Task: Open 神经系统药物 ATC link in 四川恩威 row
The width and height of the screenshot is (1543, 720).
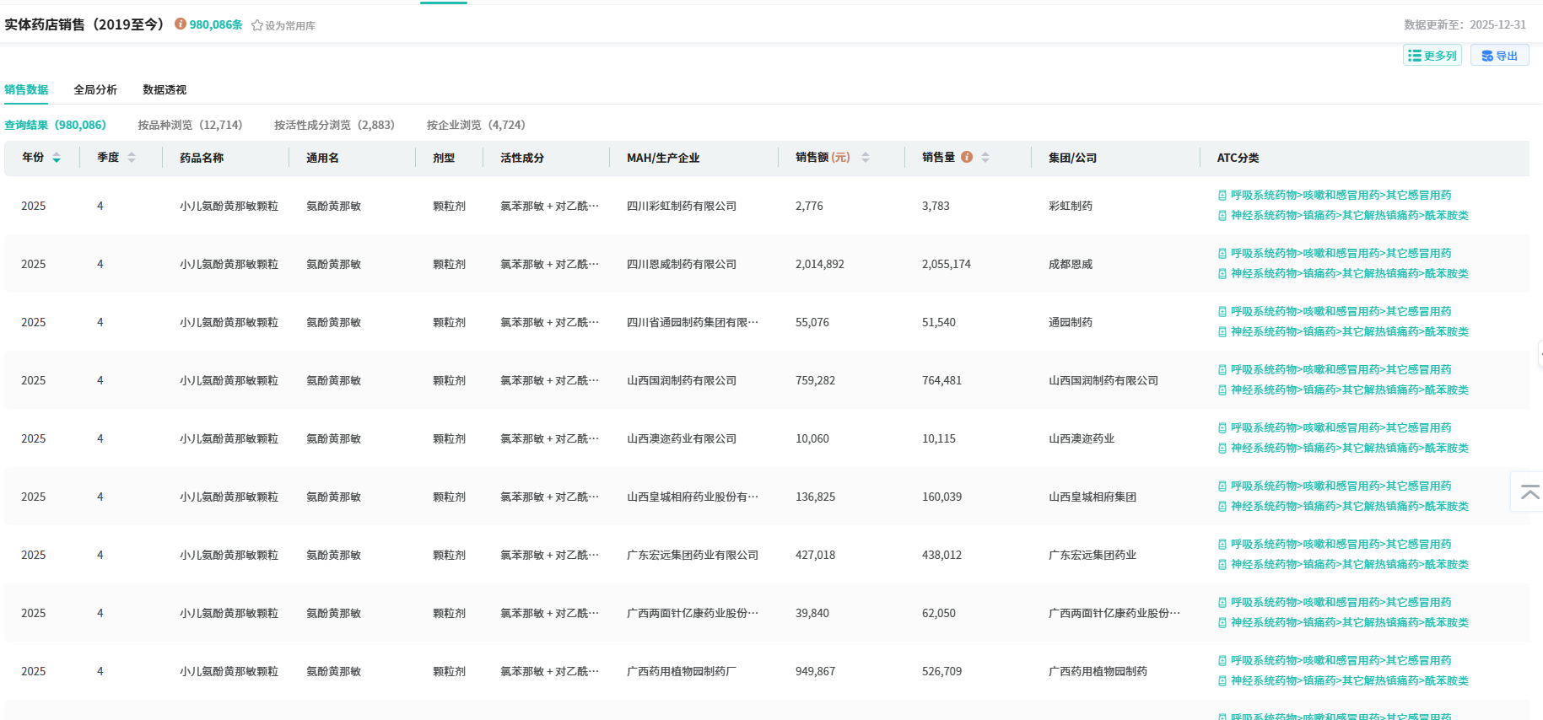Action: [1349, 274]
